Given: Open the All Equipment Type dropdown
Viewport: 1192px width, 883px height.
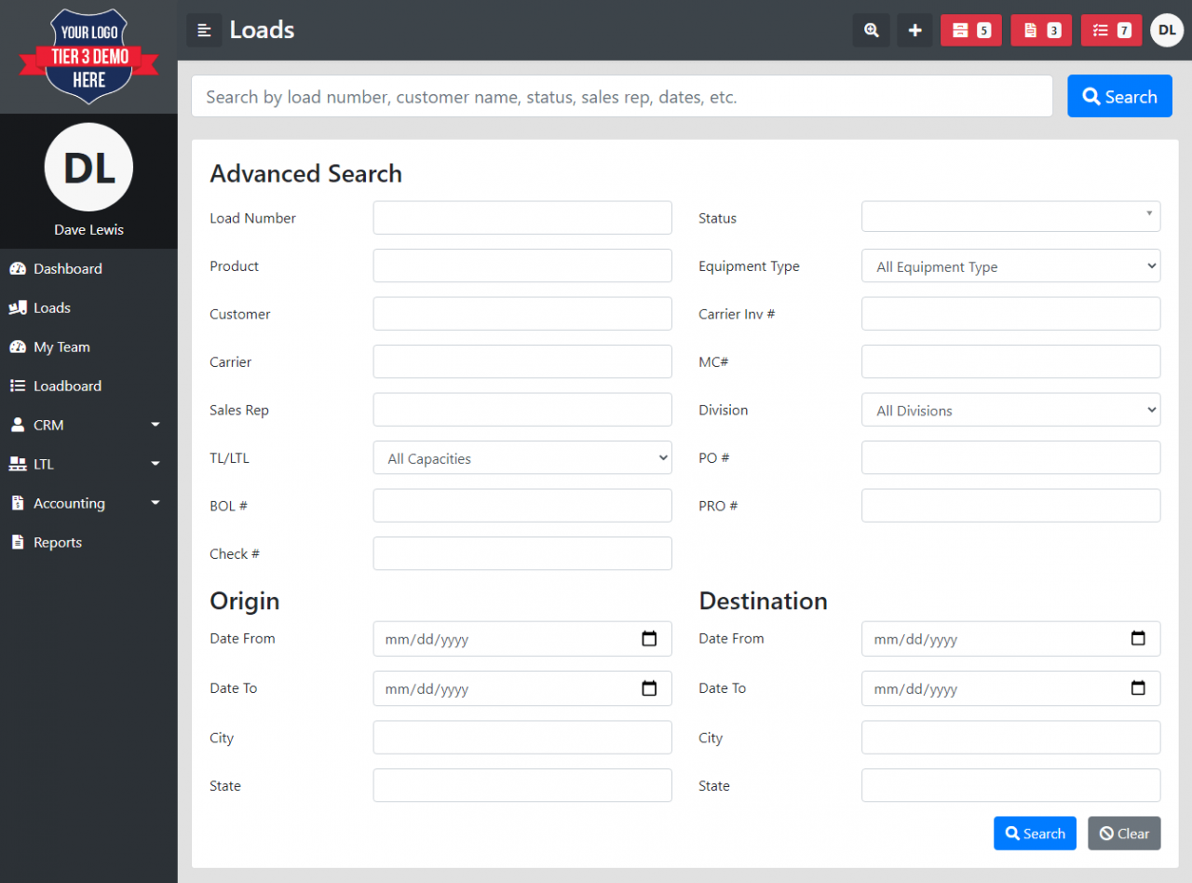Looking at the screenshot, I should pos(1010,265).
